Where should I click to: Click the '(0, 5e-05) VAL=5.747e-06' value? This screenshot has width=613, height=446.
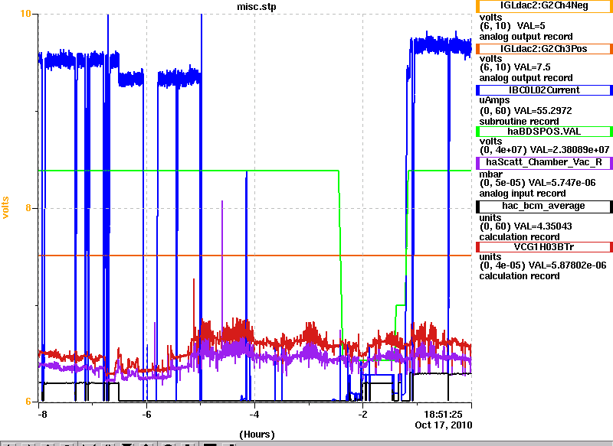coord(538,183)
